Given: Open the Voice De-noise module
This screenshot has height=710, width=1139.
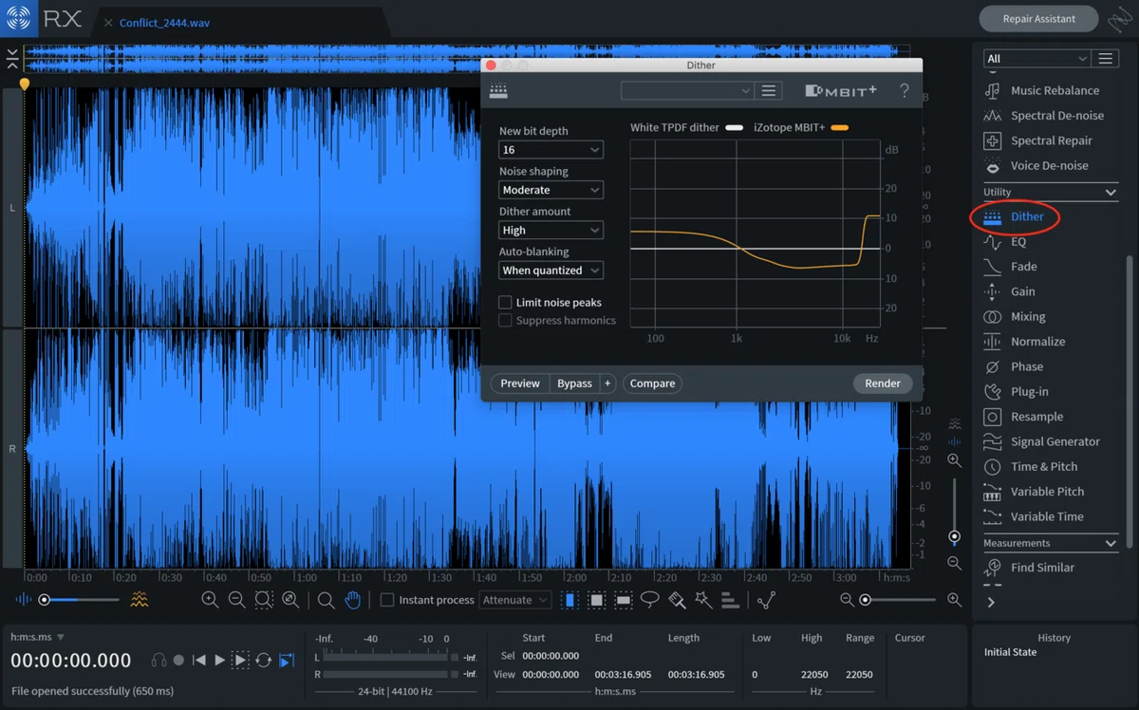Looking at the screenshot, I should (1036, 165).
